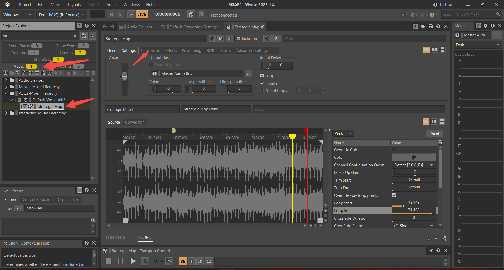Screen dimensions: 504x270
Task: Enable Override parent checkbox
Action: pyautogui.click(x=151, y=65)
